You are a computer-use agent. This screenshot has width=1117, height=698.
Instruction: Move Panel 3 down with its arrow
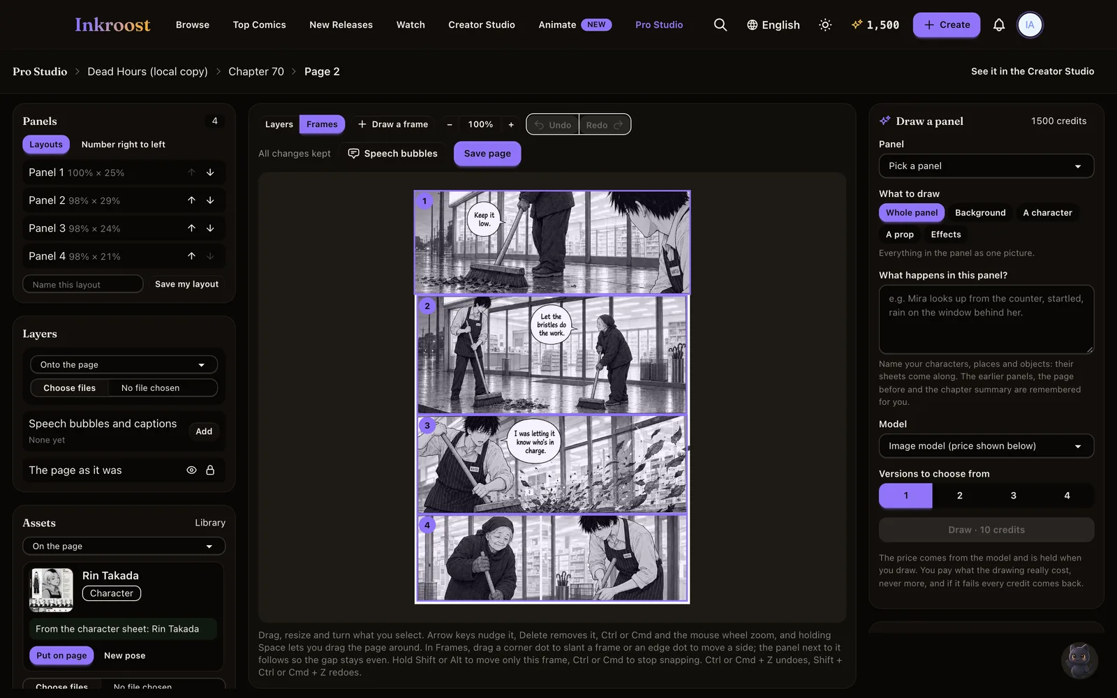point(210,228)
